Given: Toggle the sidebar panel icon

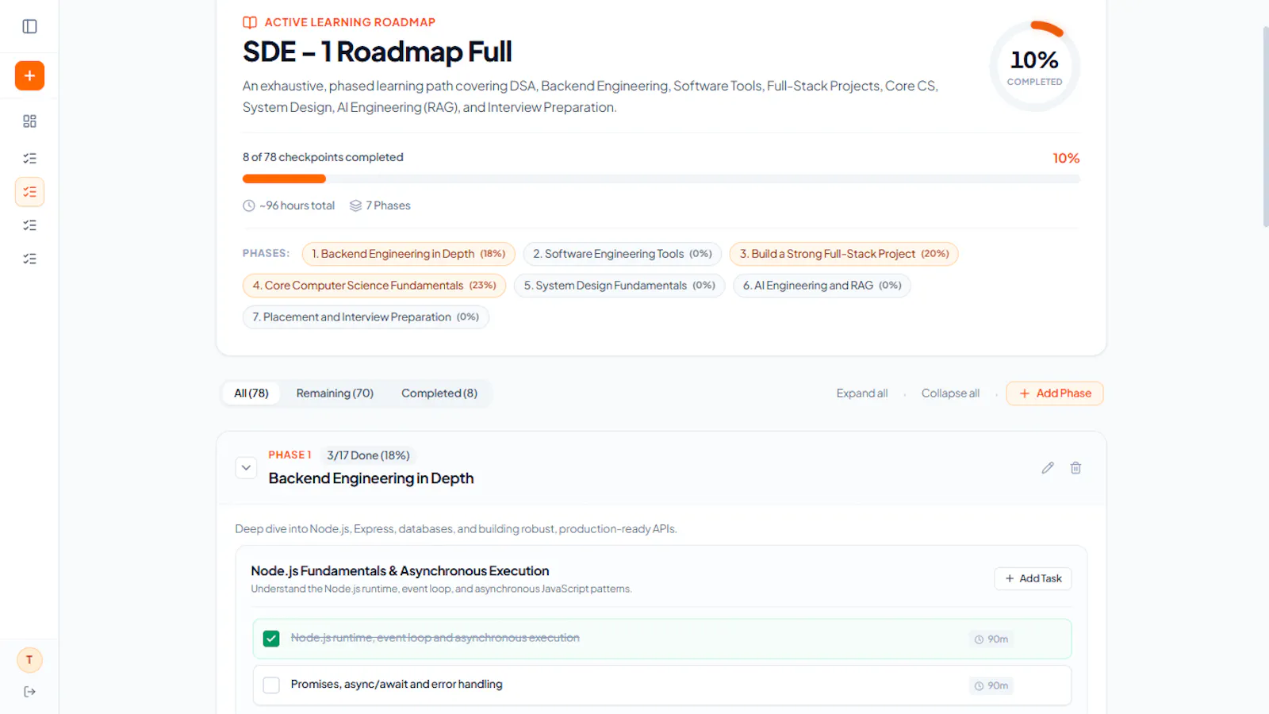Looking at the screenshot, I should coord(29,26).
